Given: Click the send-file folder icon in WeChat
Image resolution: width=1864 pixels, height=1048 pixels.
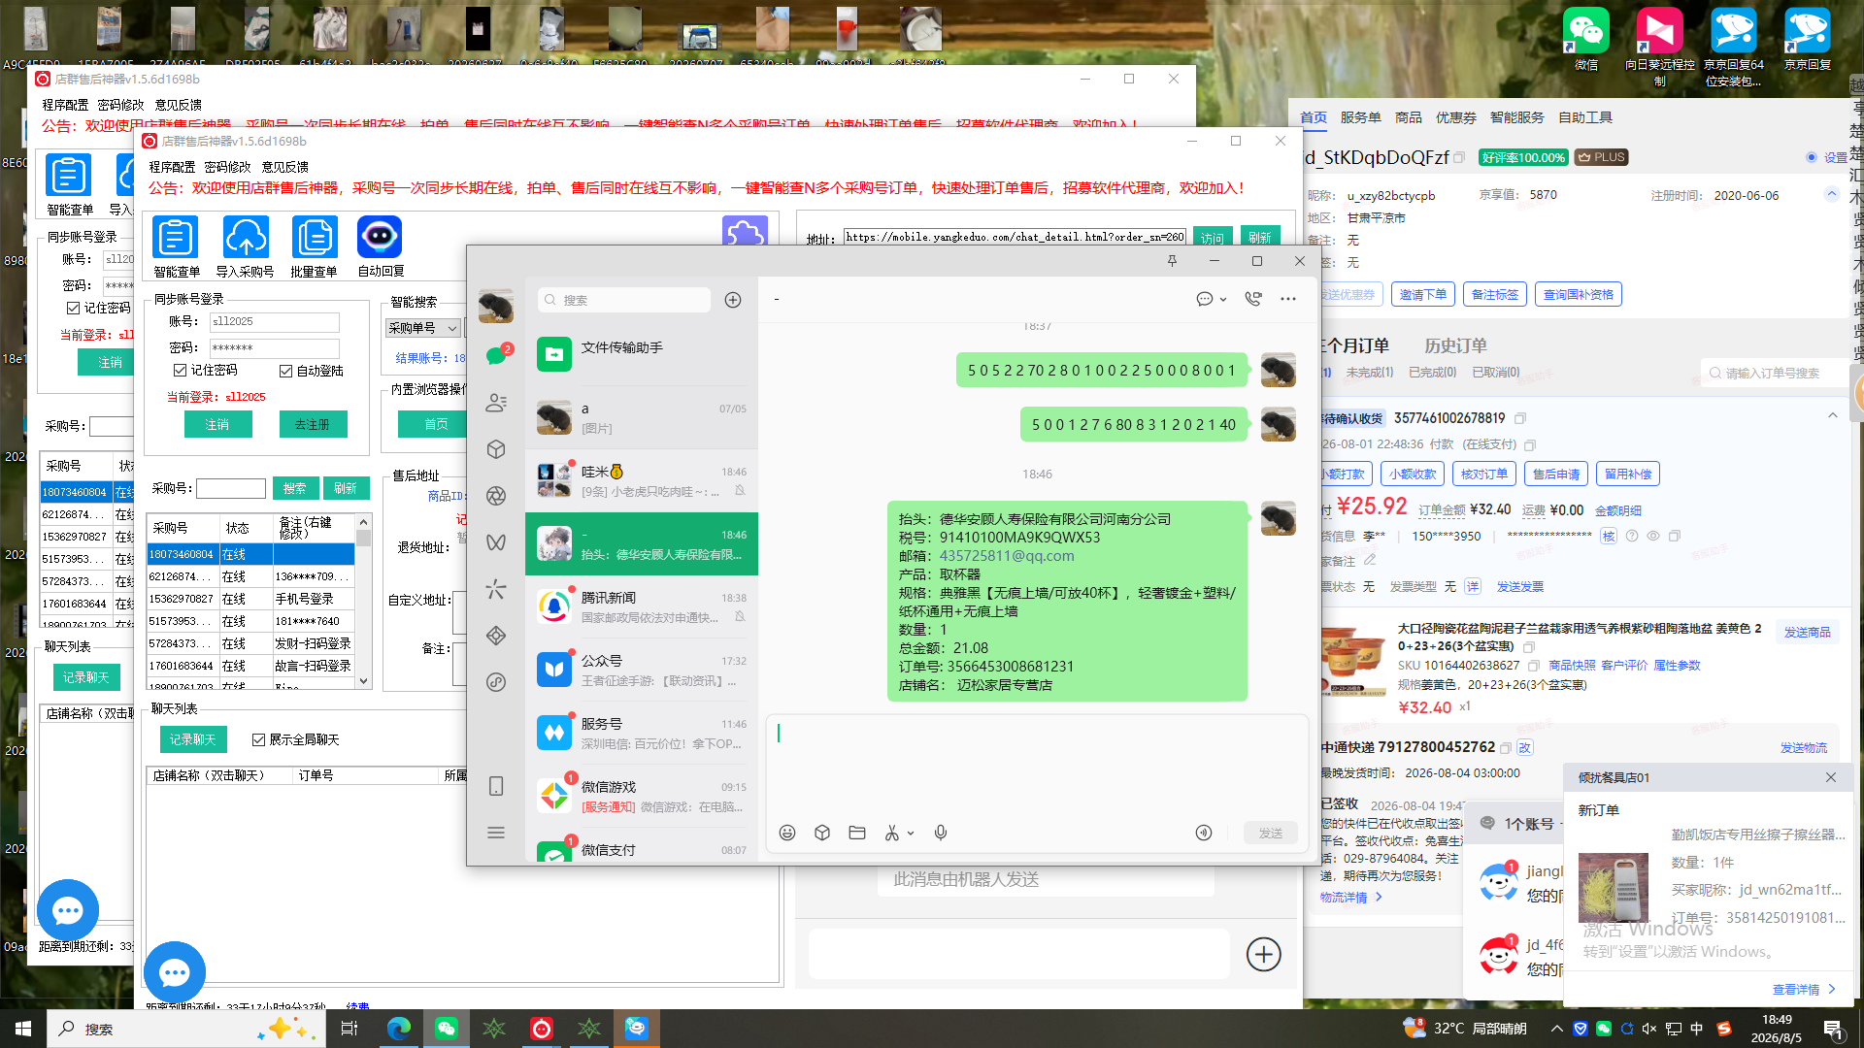Looking at the screenshot, I should coord(857,833).
